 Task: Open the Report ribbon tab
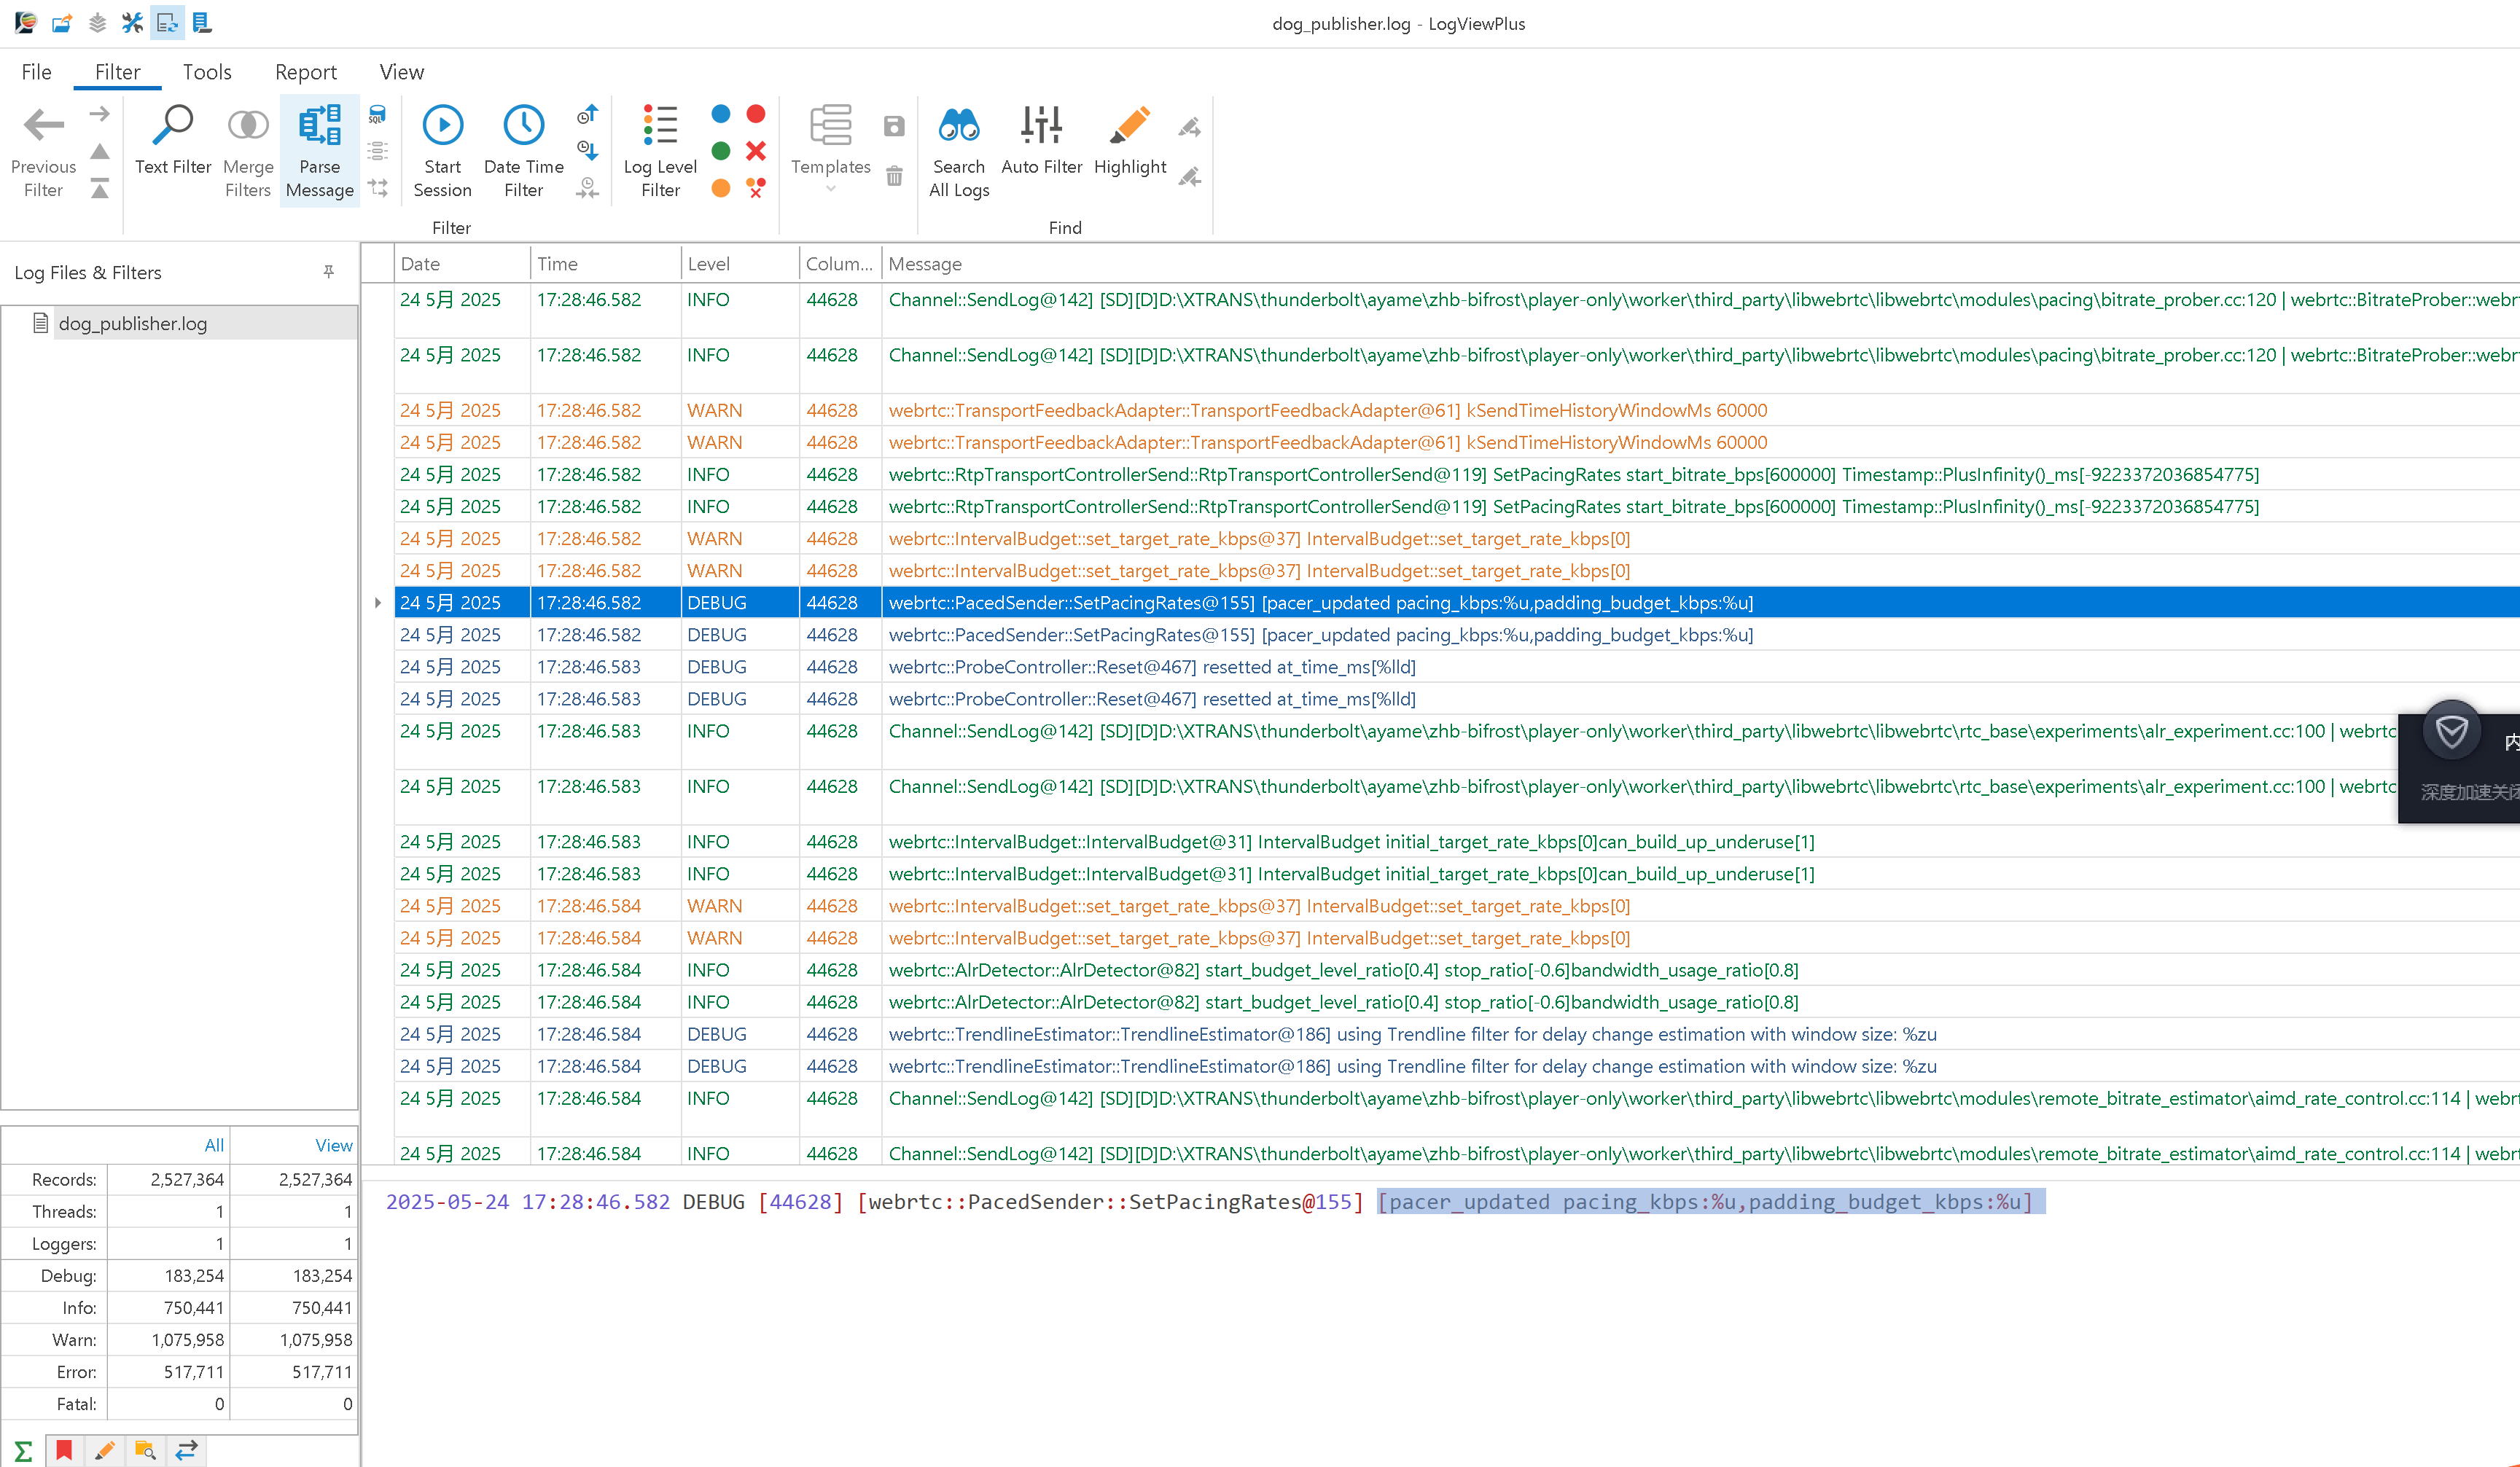point(305,72)
